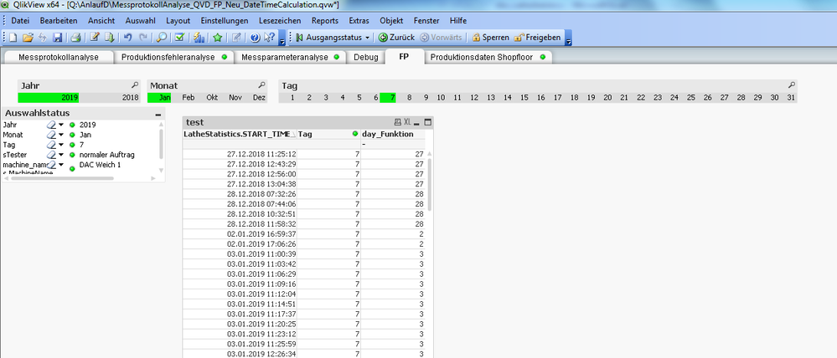Switch to the Messprotokollanalyse tab

pos(59,57)
